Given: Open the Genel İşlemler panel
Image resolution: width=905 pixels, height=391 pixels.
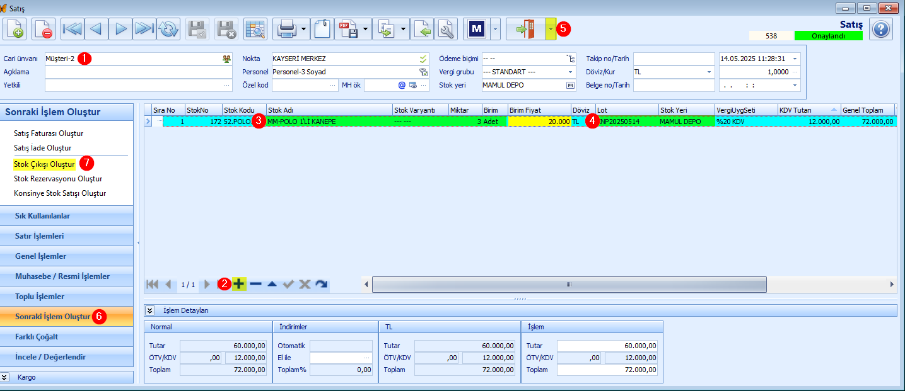Looking at the screenshot, I should 67,256.
